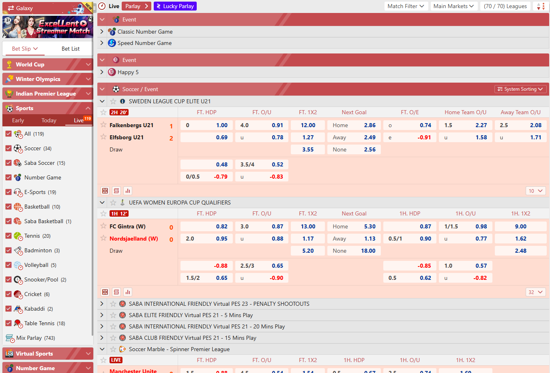
Task: Select the Today tab in the Sports panel
Action: tap(49, 120)
